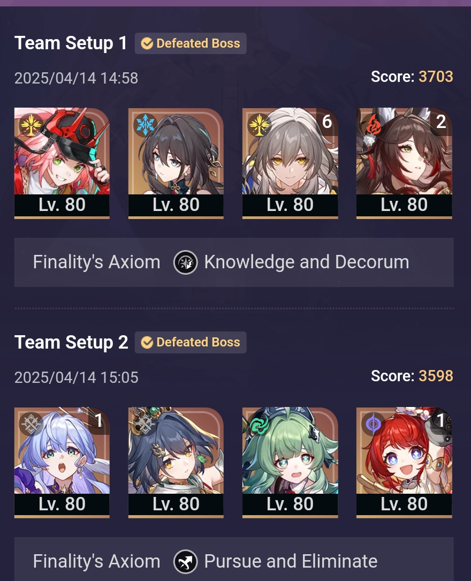Click the Fire element icon on Team 1's fourth character
The width and height of the screenshot is (471, 581).
373,124
